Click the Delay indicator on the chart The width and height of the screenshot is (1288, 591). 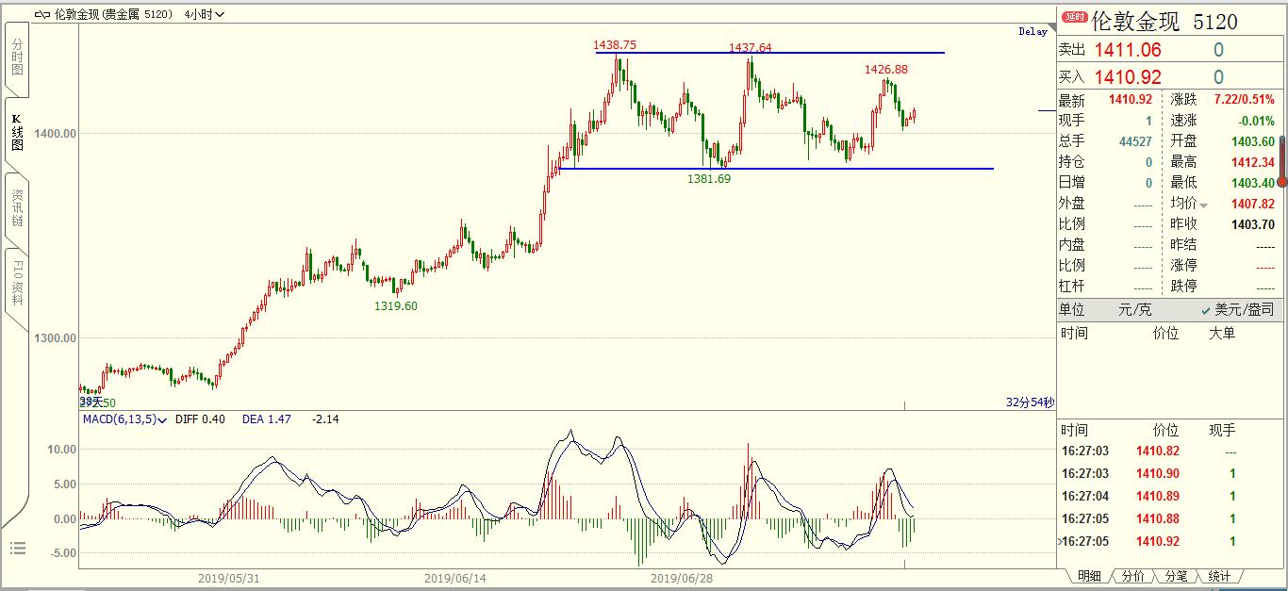[1032, 31]
